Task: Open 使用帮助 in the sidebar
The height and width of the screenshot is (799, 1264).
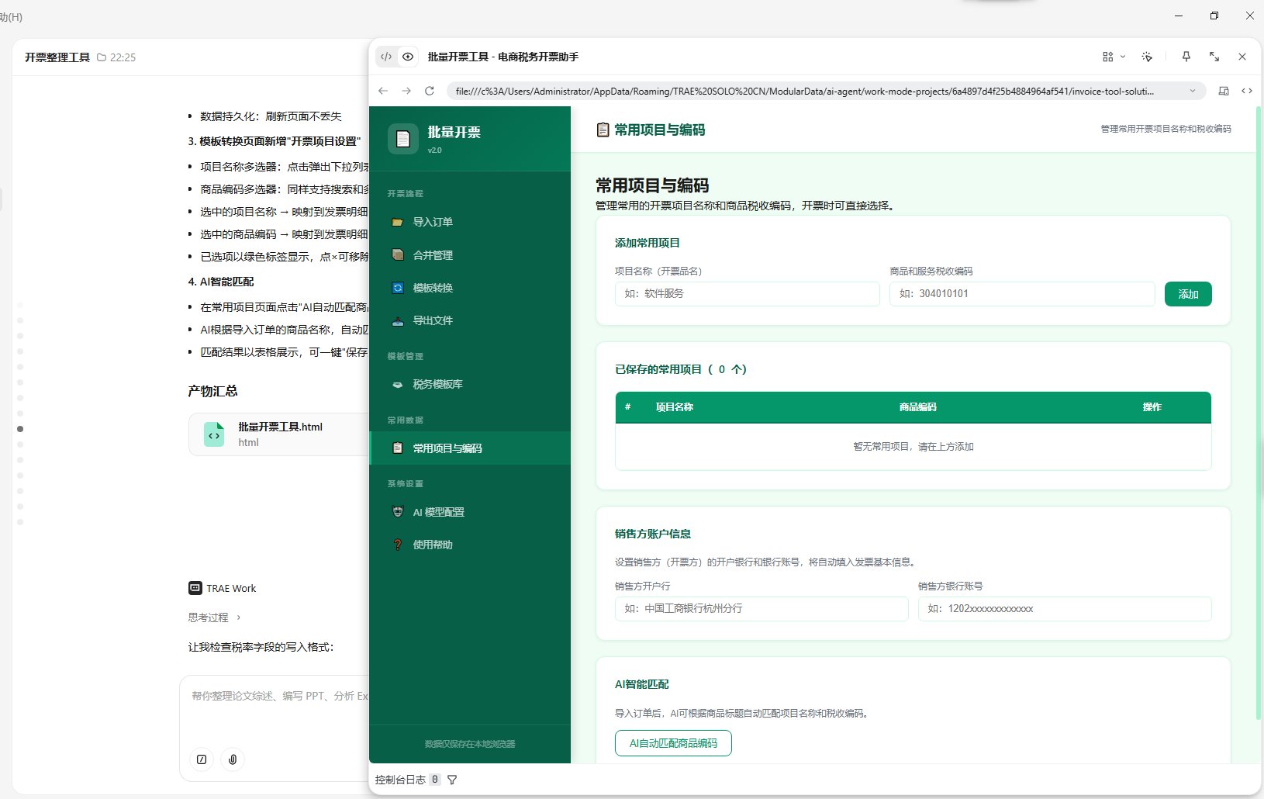Action: [470, 545]
